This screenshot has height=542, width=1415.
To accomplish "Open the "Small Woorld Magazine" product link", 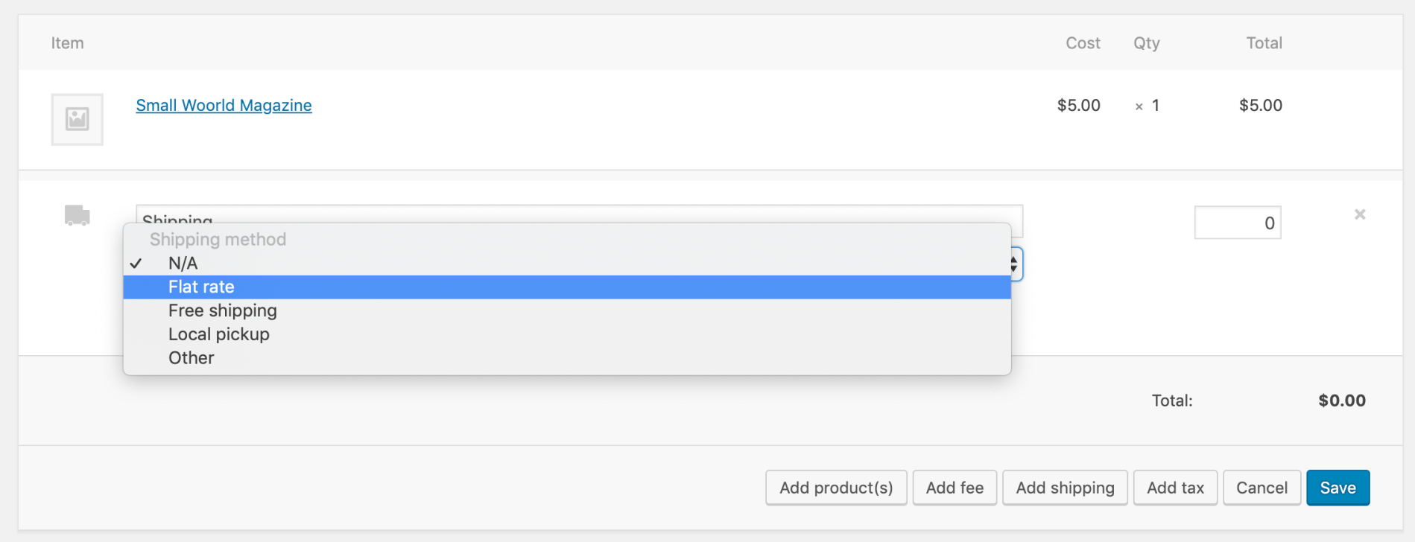I will pyautogui.click(x=224, y=105).
